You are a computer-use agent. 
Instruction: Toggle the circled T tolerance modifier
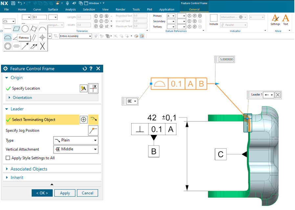click(x=106, y=21)
